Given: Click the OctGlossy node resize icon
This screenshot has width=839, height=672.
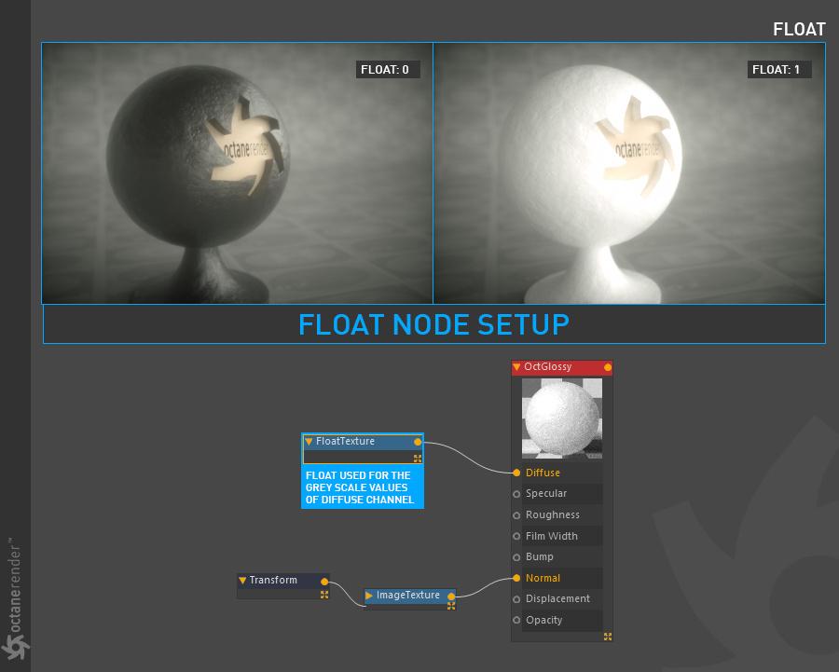Looking at the screenshot, I should pos(607,637).
